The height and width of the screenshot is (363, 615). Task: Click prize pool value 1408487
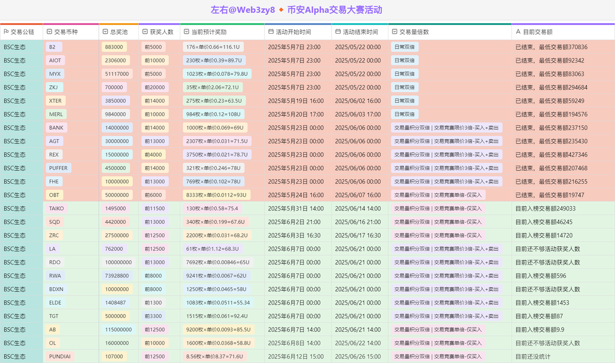click(x=115, y=303)
